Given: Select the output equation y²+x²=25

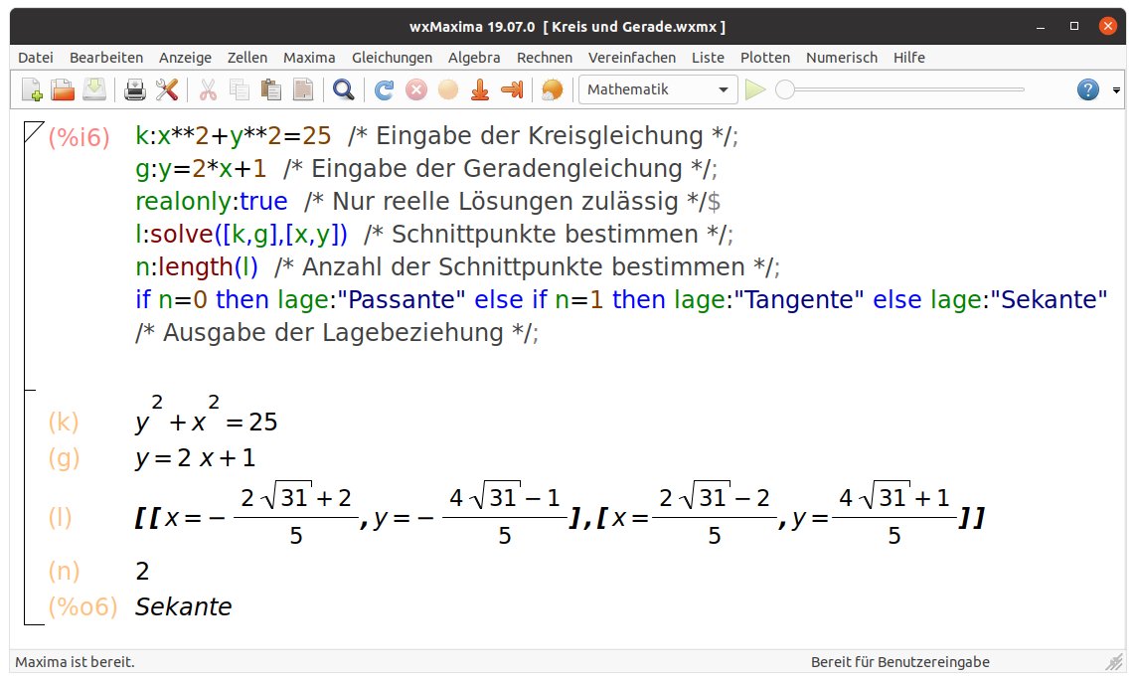Looking at the screenshot, I should (x=207, y=415).
